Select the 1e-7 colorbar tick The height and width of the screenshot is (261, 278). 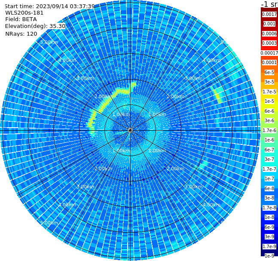(269, 178)
